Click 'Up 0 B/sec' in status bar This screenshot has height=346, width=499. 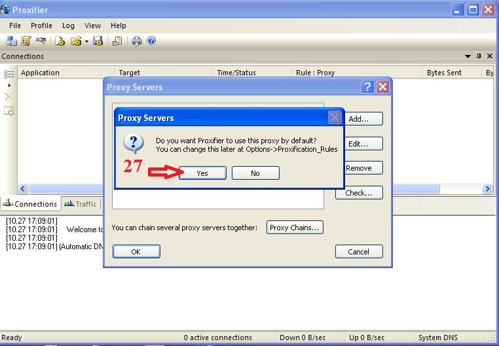click(367, 337)
